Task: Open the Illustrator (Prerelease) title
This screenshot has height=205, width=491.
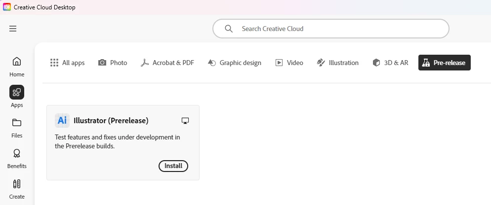Action: (111, 121)
